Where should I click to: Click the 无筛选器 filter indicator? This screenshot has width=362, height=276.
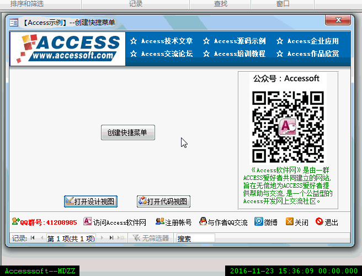click(x=151, y=238)
